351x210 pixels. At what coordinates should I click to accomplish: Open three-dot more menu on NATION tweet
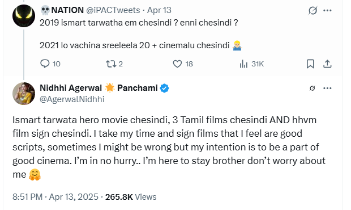coord(327,10)
